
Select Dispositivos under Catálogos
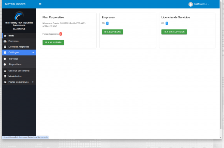[19, 64]
